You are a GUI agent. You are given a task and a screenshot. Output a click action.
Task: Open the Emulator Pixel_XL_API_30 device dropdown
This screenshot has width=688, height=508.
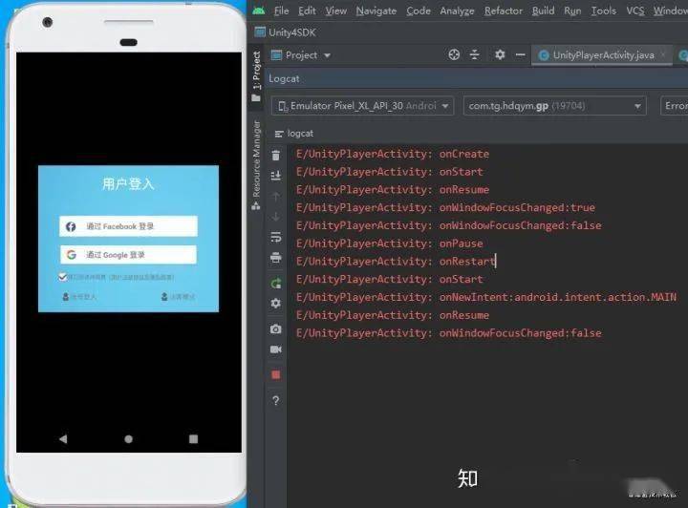(362, 106)
